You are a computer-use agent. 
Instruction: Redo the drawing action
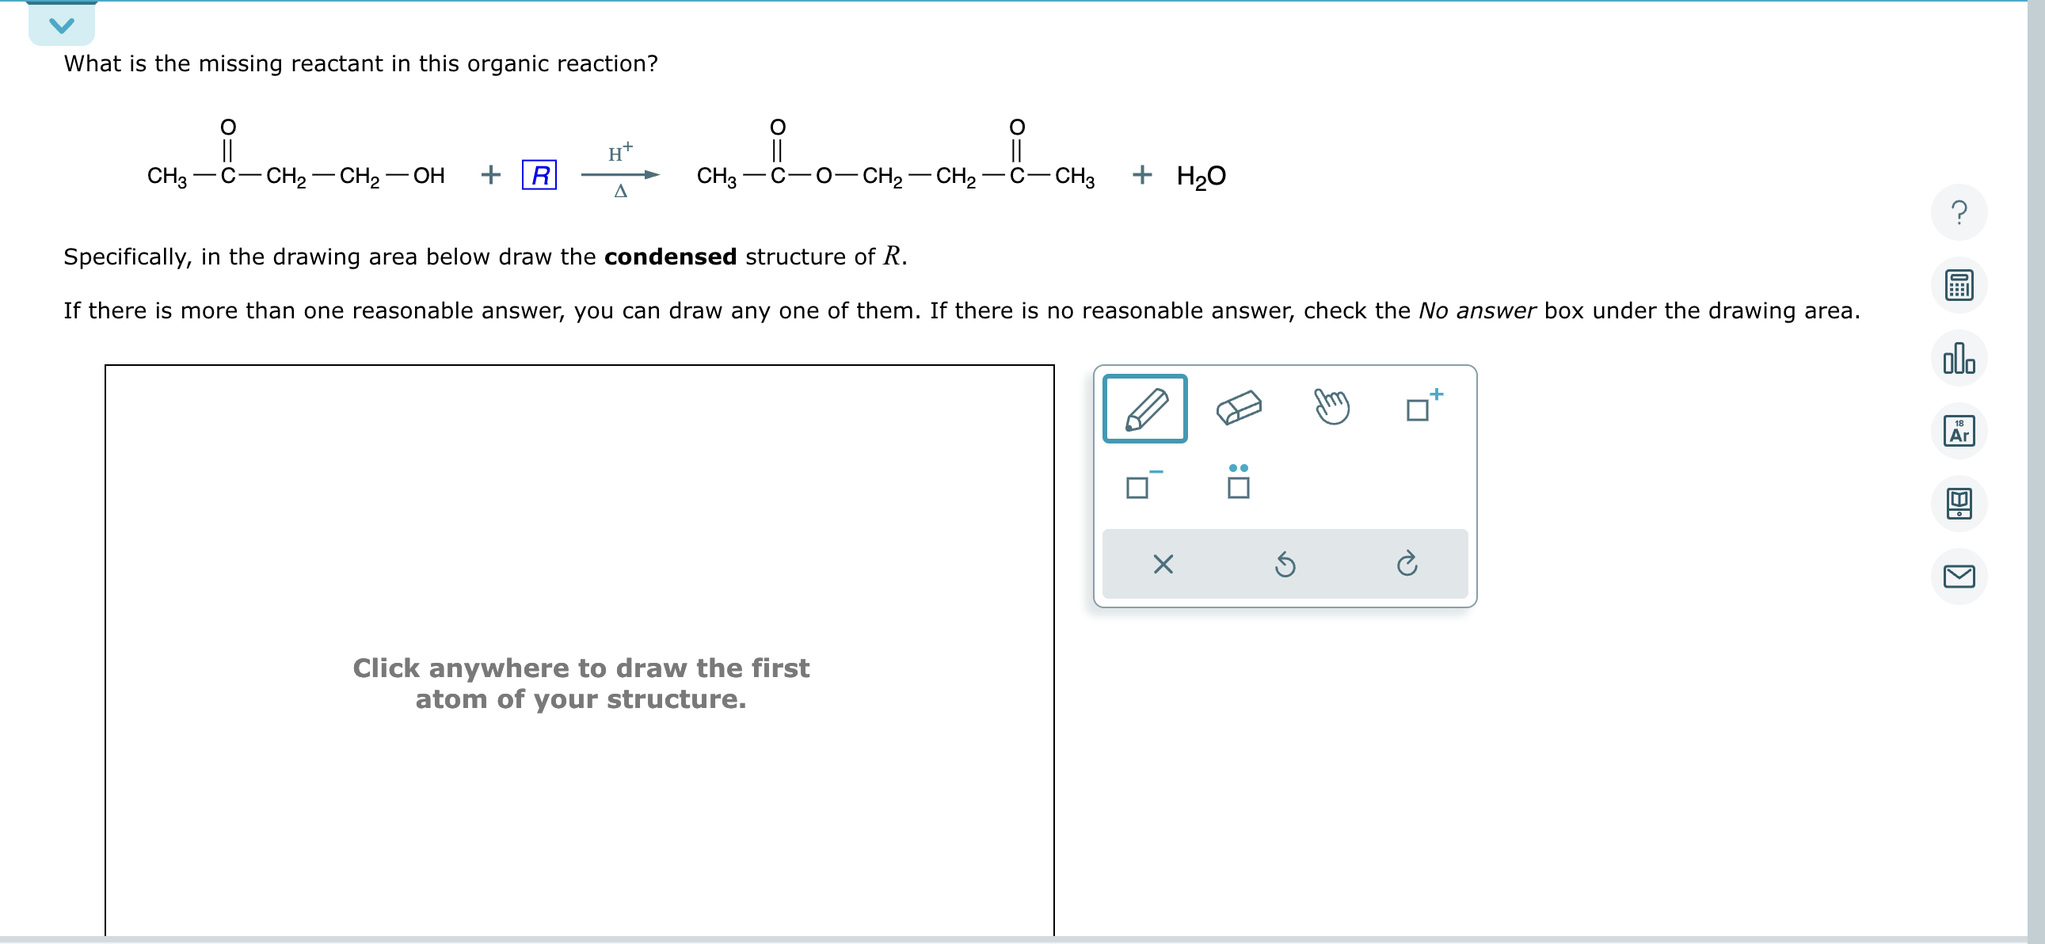(x=1407, y=564)
